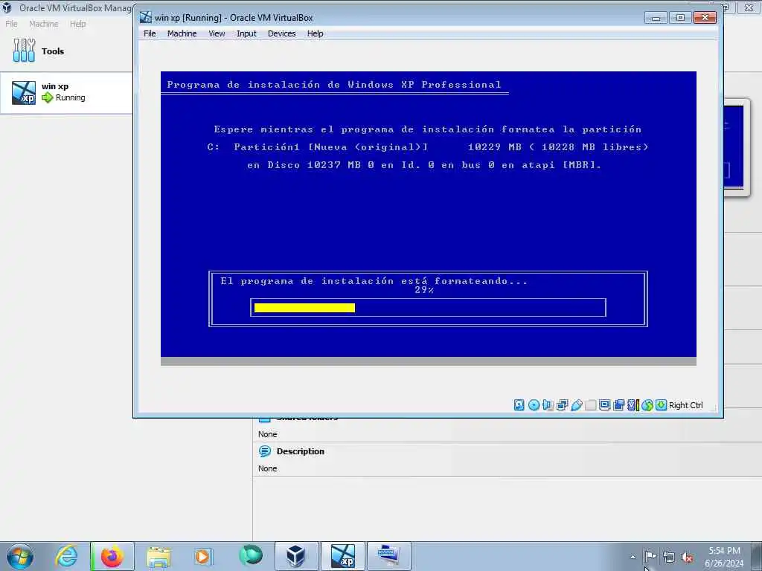The width and height of the screenshot is (762, 571).
Task: Switch to VirtualBox Manager taskbar button
Action: (296, 556)
